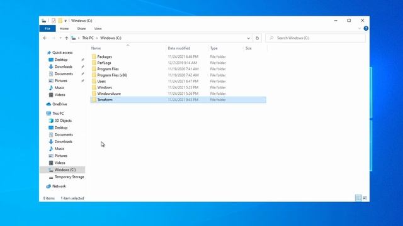Select This PC in the navigation pane
This screenshot has width=403, height=226.
(x=58, y=114)
